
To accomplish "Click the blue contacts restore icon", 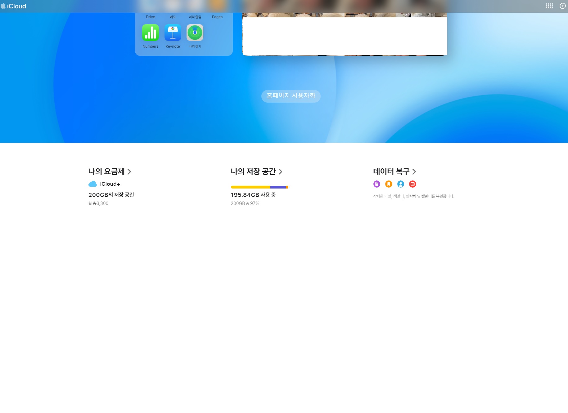I will tap(401, 184).
